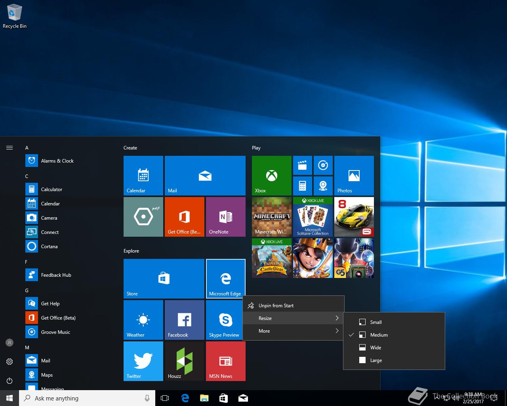This screenshot has height=406, width=507.
Task: Open Alarms & Clock from app list
Action: [x=71, y=161]
